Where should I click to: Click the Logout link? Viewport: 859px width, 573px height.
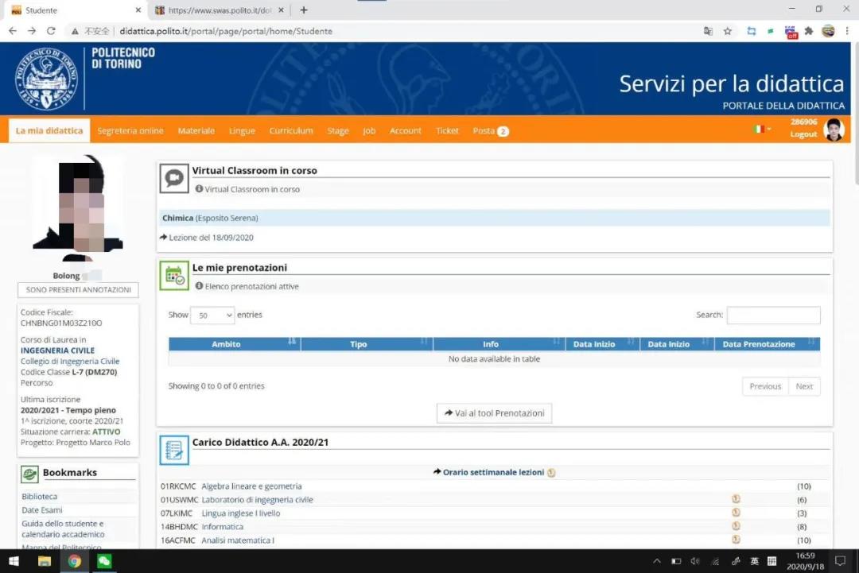[x=803, y=134]
